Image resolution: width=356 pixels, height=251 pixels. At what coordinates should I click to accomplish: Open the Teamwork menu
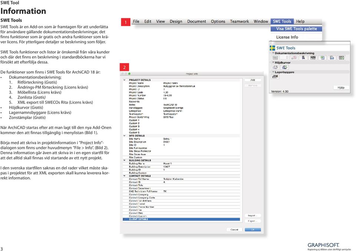240,22
